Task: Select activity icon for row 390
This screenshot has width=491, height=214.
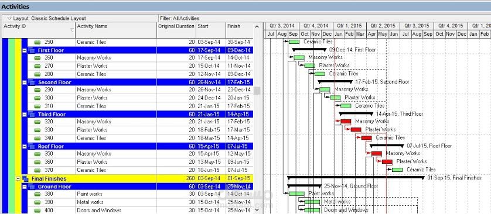Action: (37, 202)
